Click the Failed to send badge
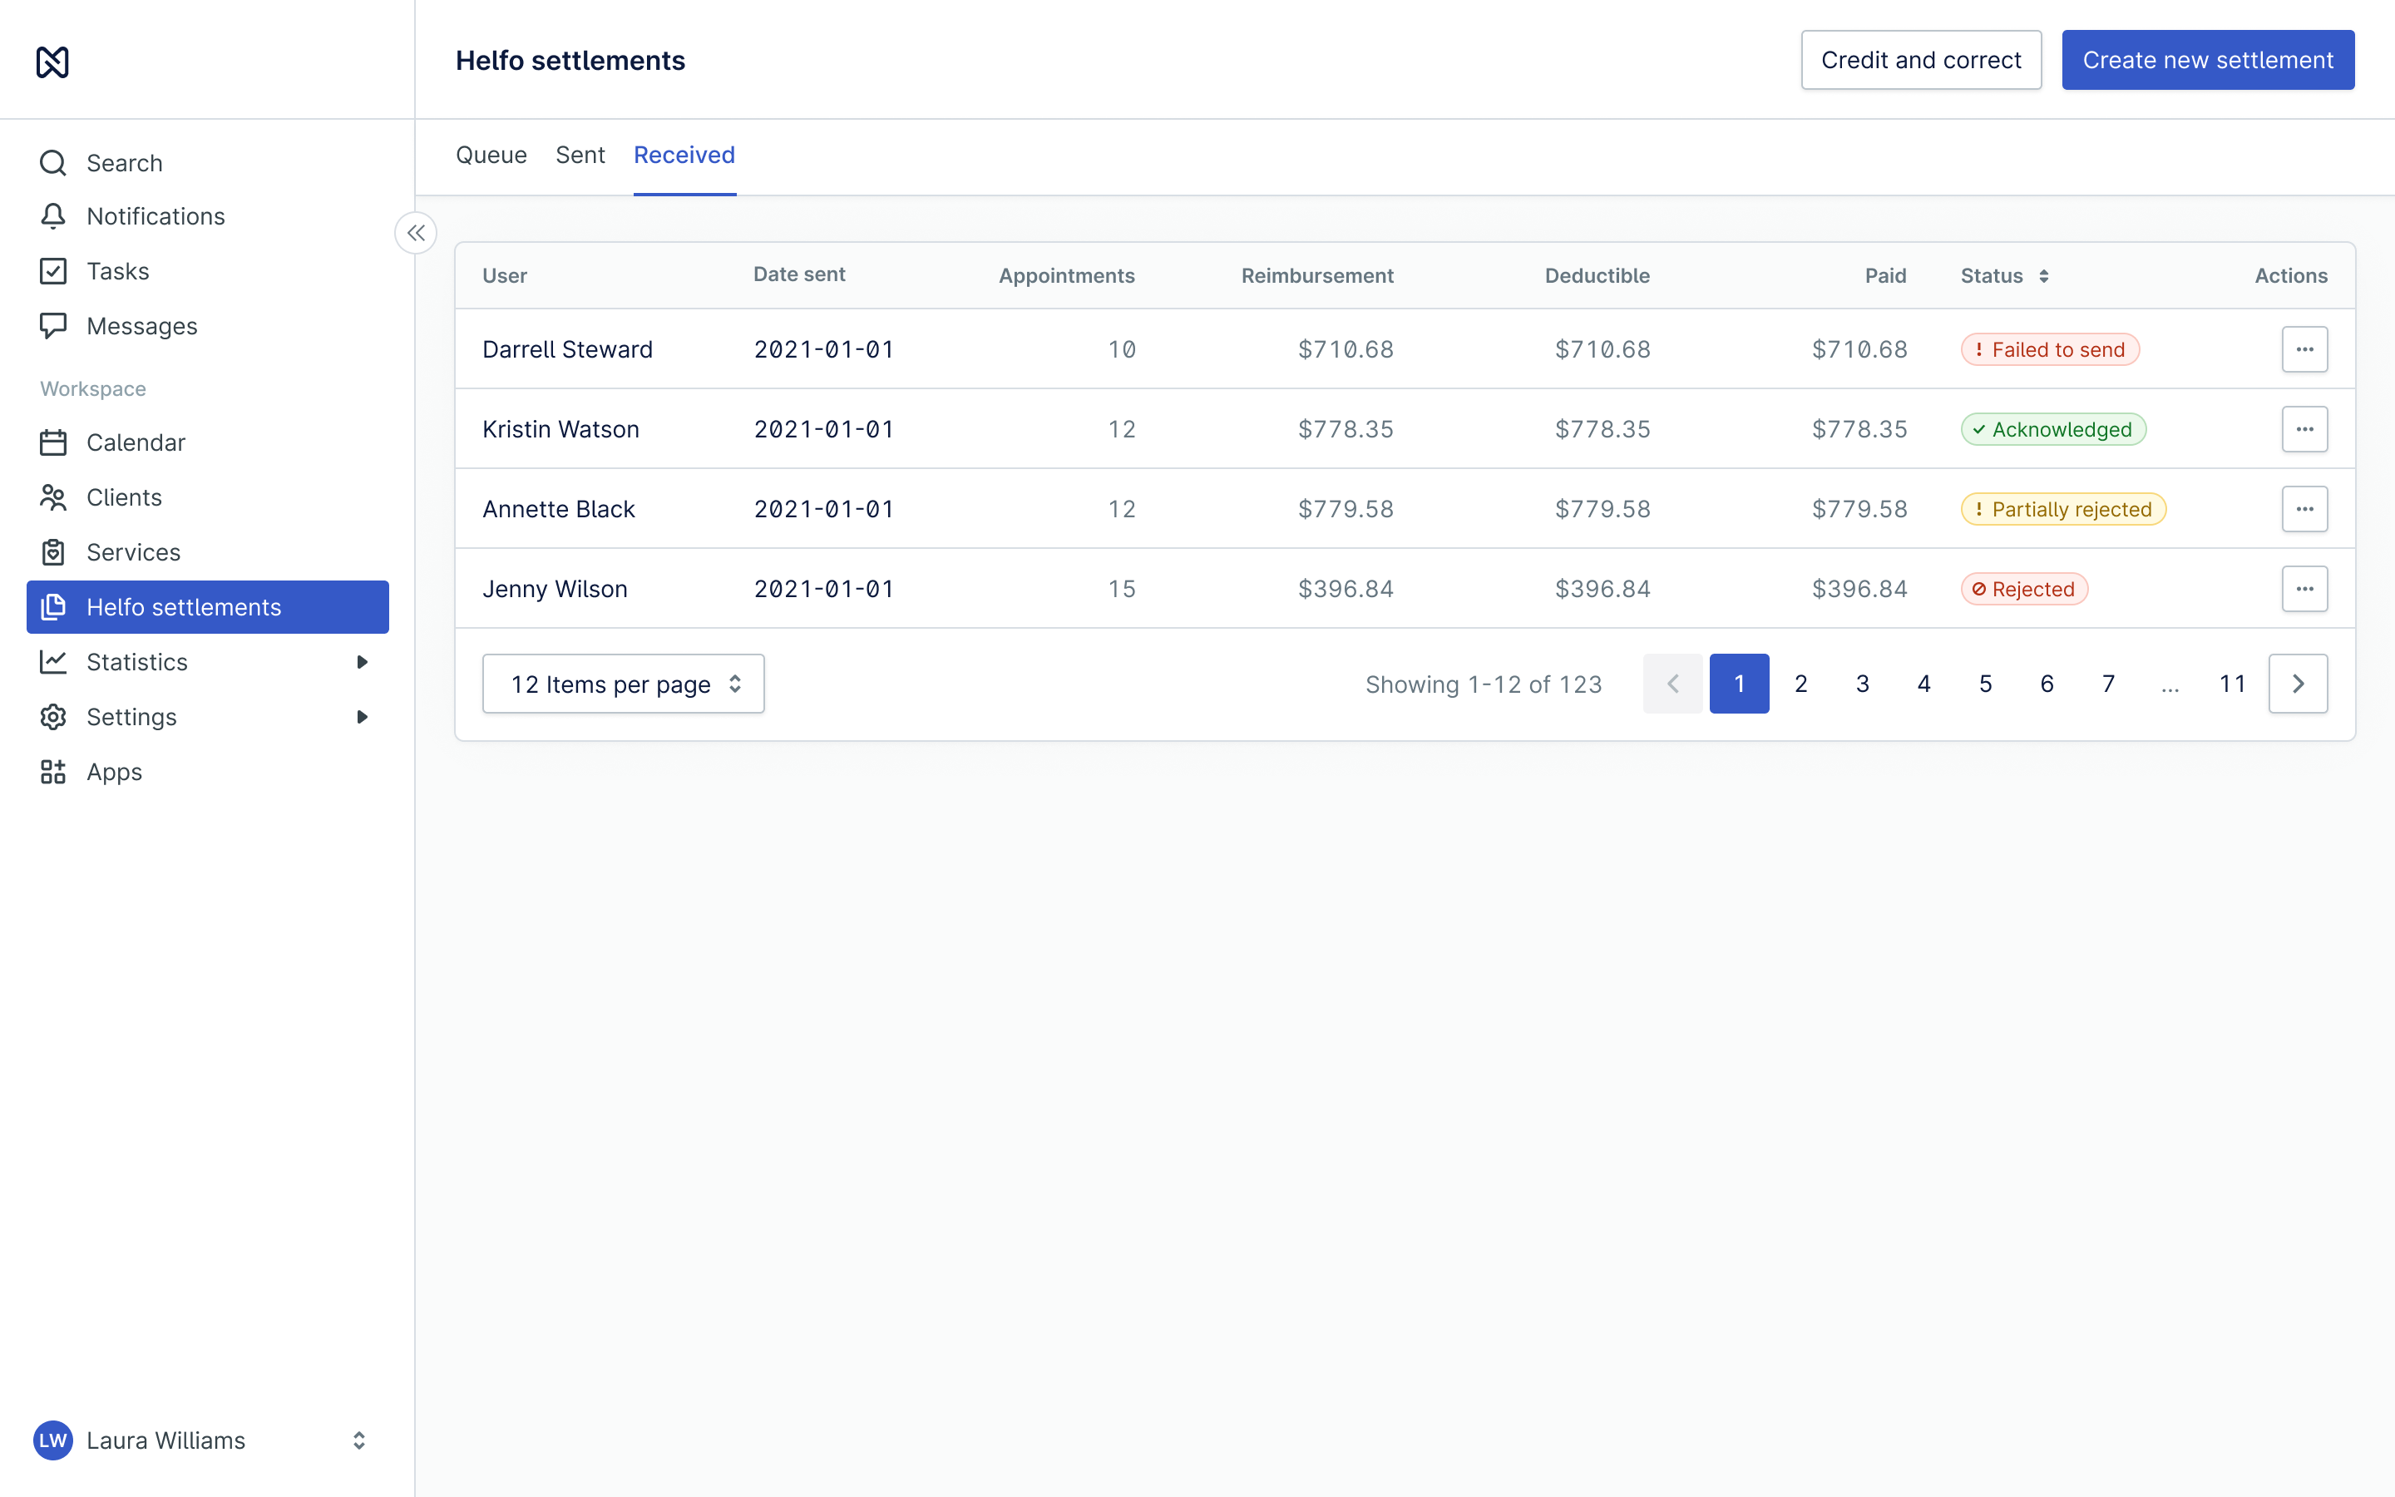The height and width of the screenshot is (1497, 2395). pyautogui.click(x=2051, y=349)
